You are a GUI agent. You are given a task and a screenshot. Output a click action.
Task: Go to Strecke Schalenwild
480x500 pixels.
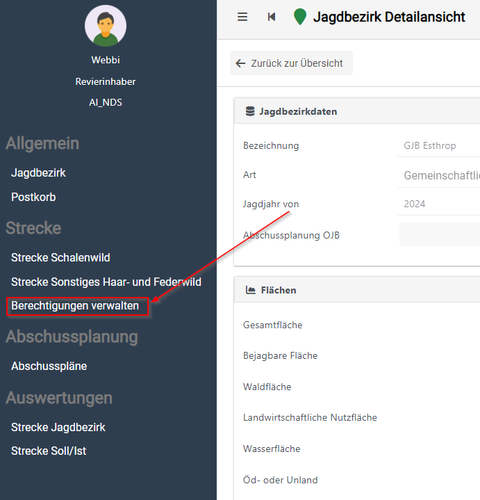60,257
